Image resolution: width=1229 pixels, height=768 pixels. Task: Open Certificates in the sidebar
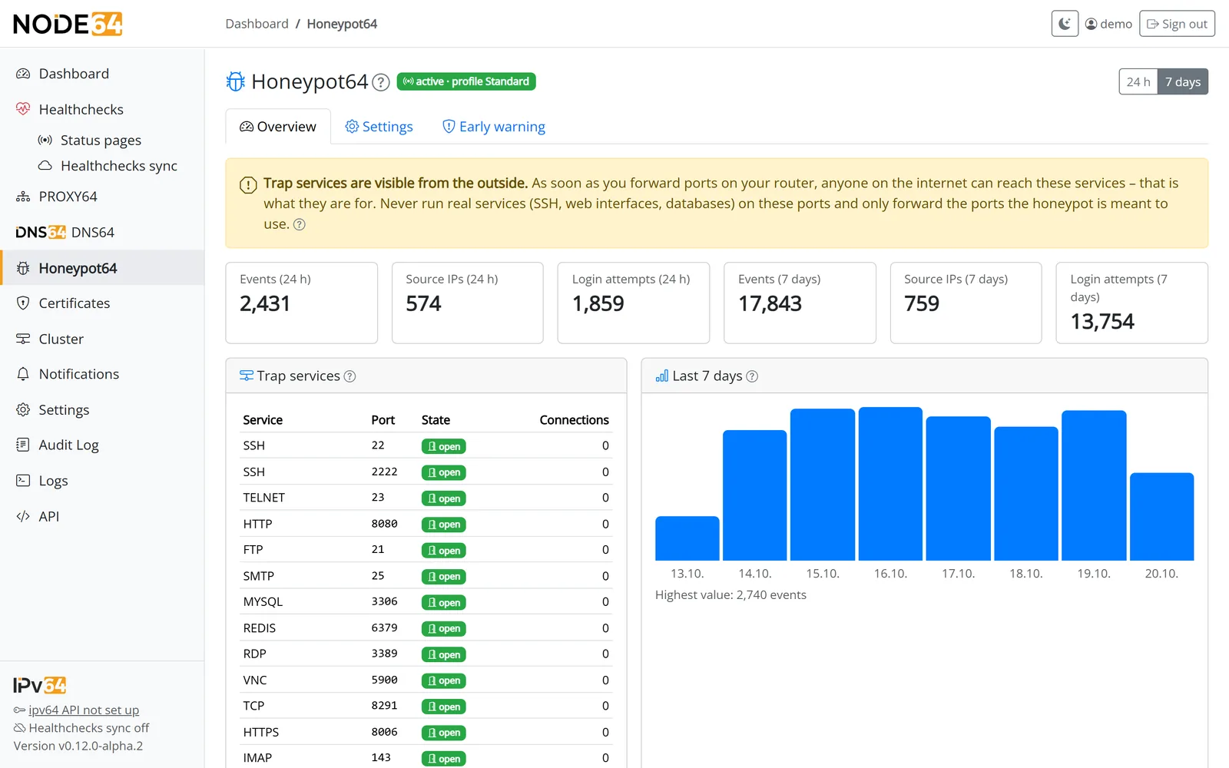(x=102, y=303)
